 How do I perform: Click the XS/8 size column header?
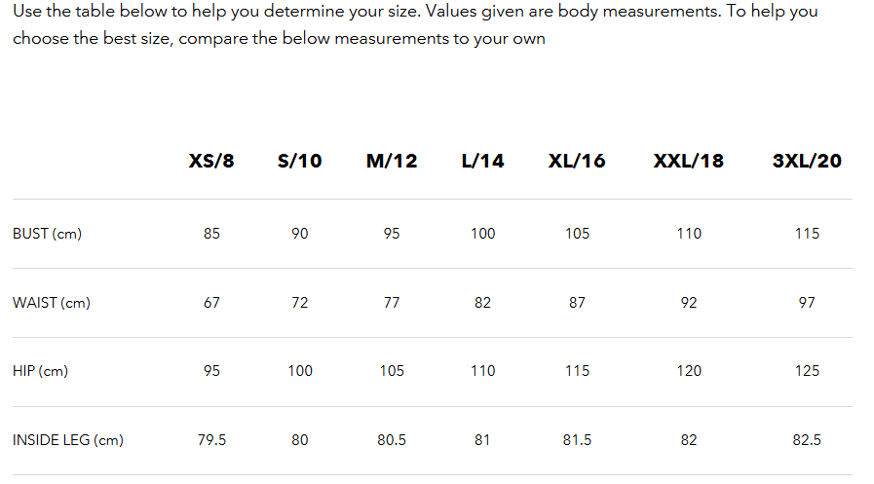pos(211,161)
